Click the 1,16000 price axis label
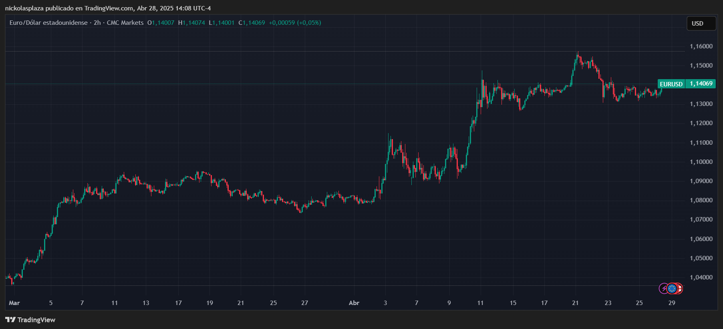The height and width of the screenshot is (329, 723). point(701,46)
